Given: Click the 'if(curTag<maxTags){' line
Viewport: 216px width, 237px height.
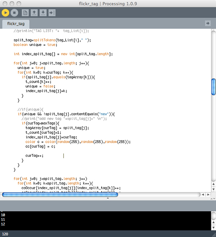Looking at the screenshot, I should (40, 123).
